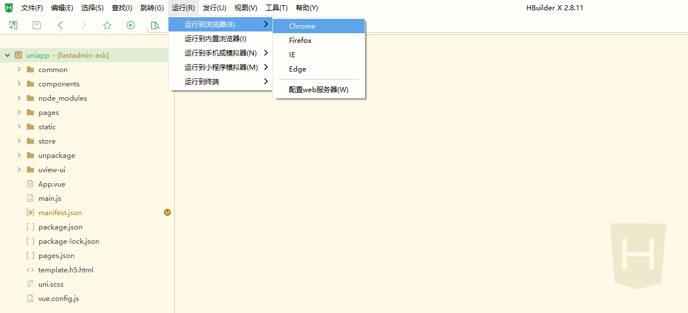The height and width of the screenshot is (313, 688).
Task: Open the 视图(V) menu
Action: point(245,8)
